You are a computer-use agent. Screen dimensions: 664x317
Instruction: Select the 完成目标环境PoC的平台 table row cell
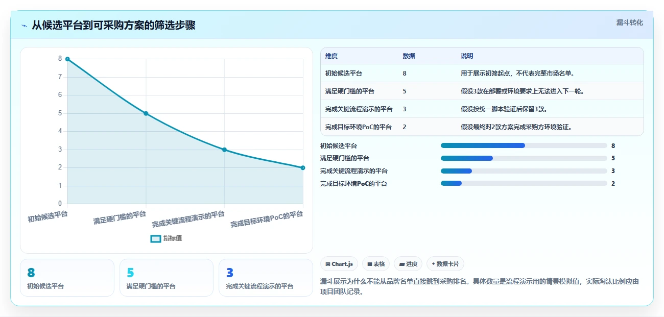[359, 127]
